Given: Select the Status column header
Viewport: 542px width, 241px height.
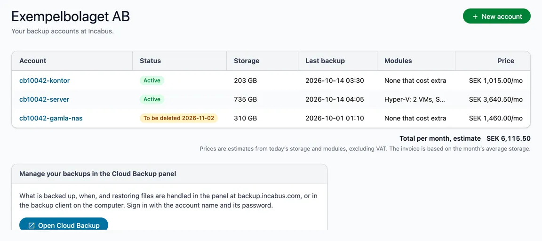Looking at the screenshot, I should 151,61.
